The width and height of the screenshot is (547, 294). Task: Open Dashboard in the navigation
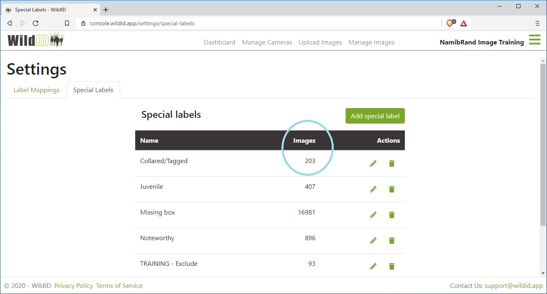coord(220,42)
